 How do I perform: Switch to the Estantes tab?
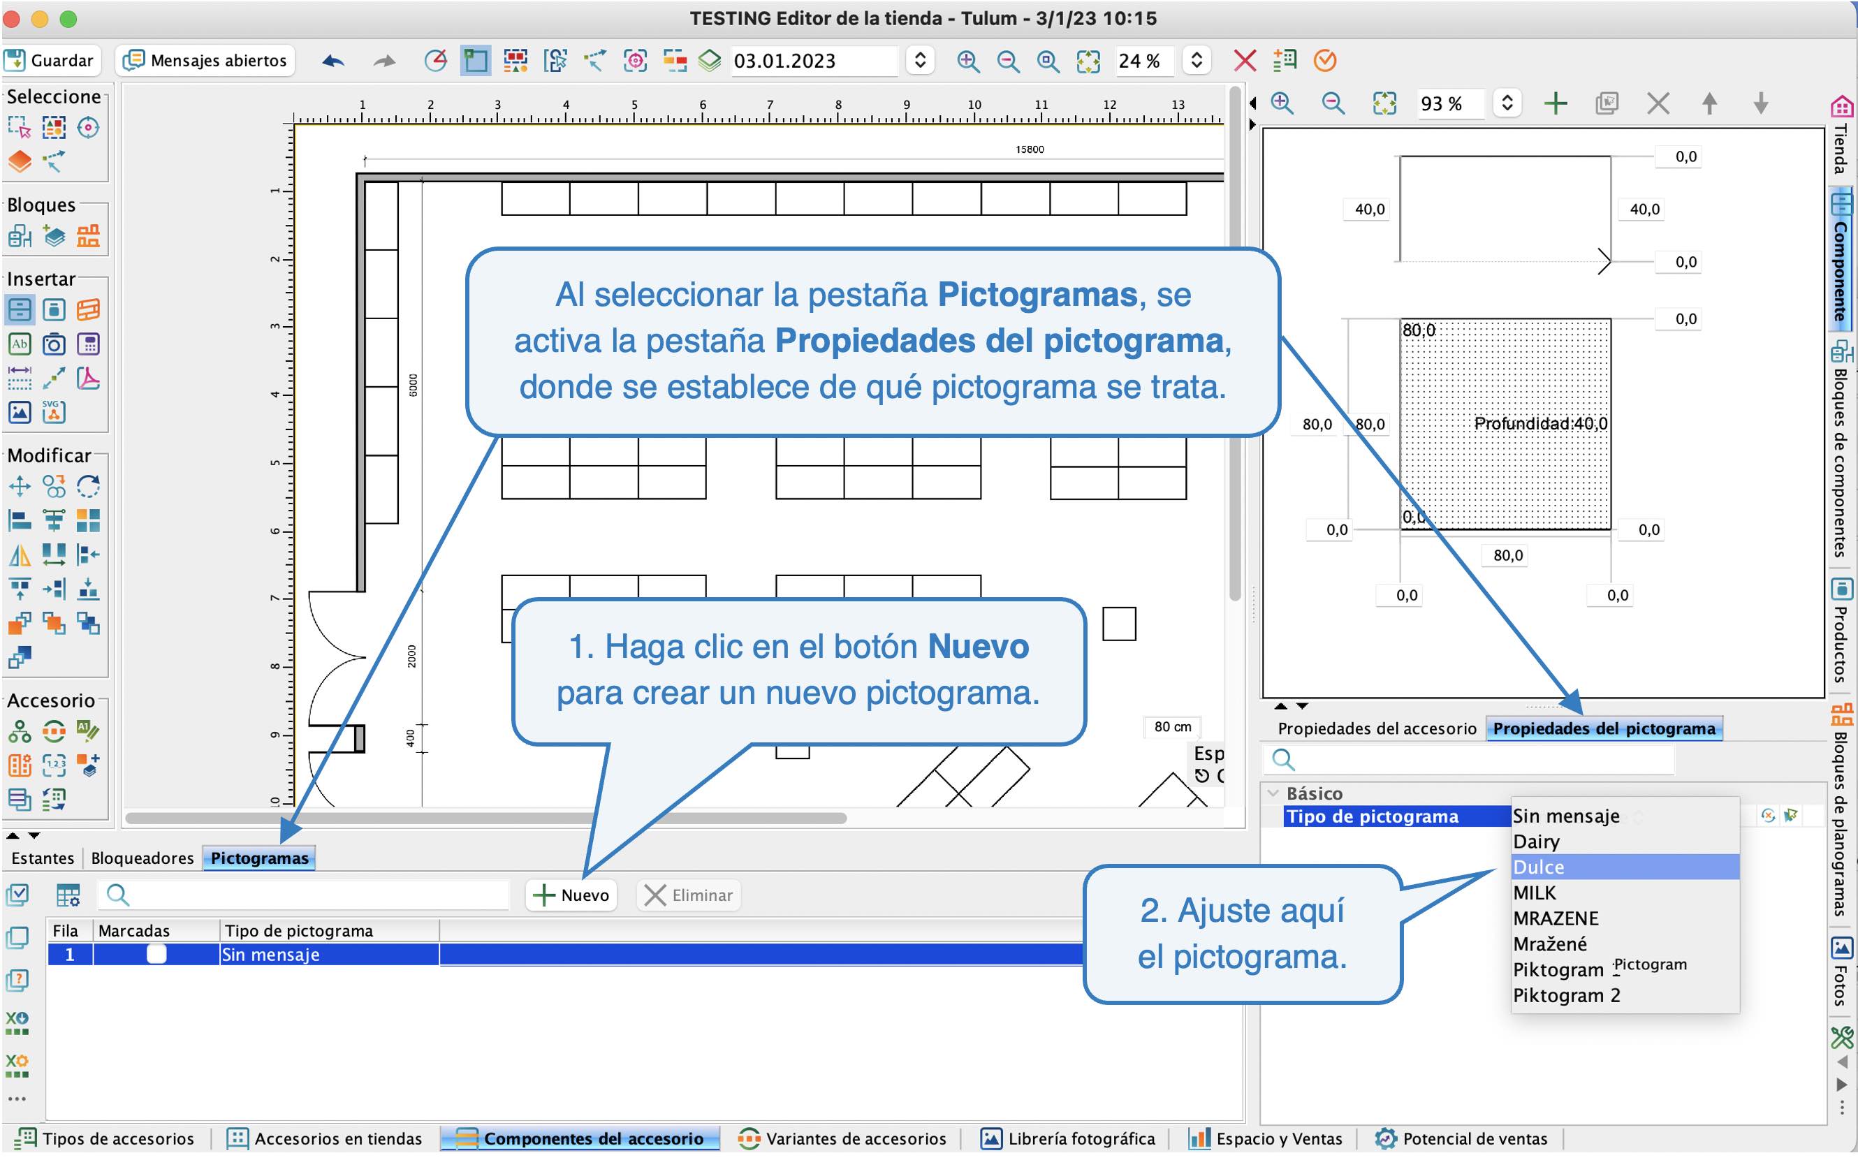(43, 858)
